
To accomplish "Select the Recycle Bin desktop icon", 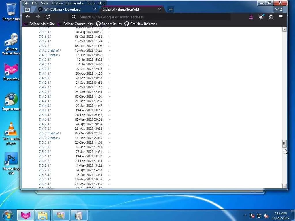I will [11, 11].
